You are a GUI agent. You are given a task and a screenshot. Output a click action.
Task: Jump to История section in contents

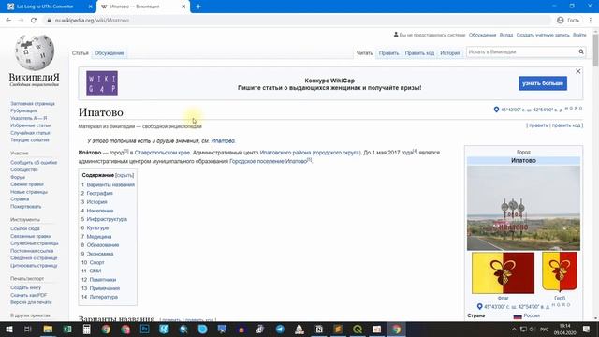click(96, 202)
